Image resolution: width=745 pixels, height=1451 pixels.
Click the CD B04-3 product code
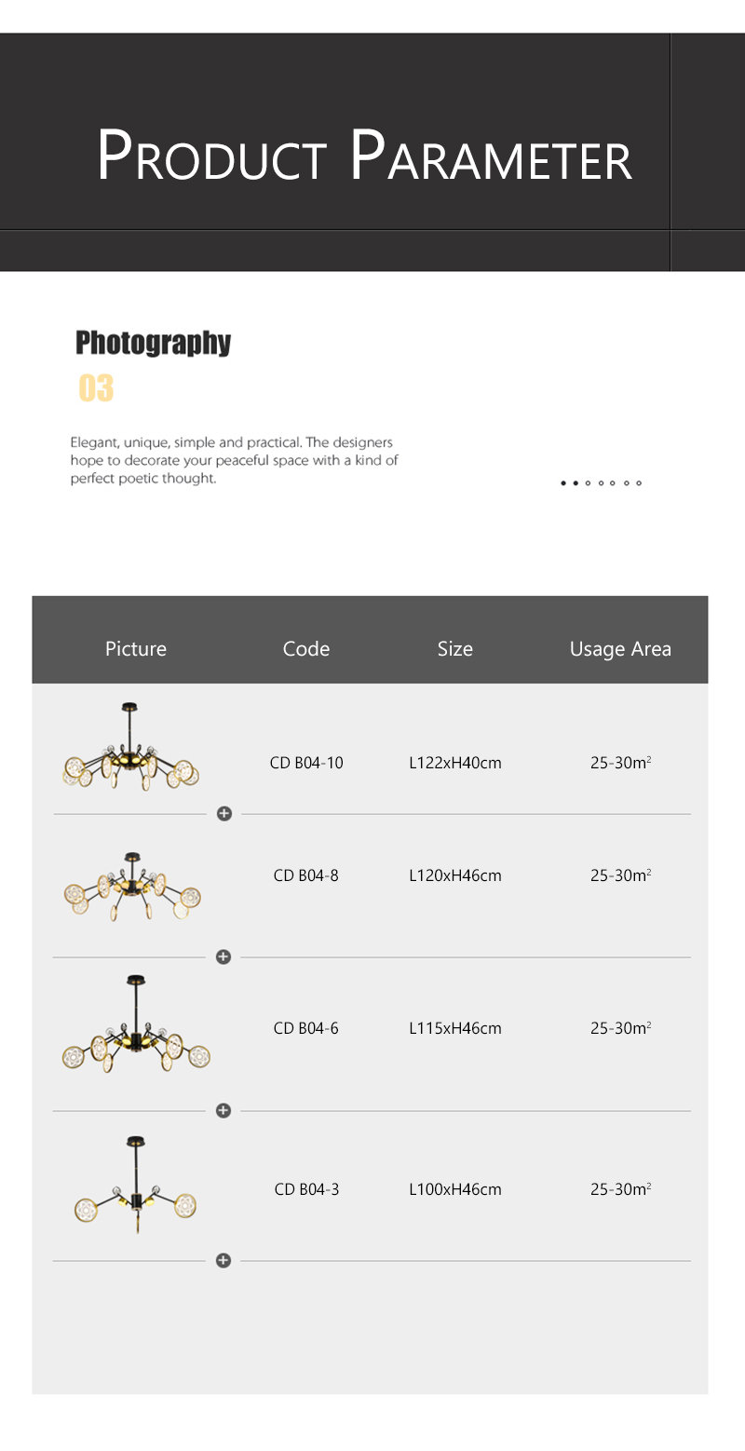coord(306,1189)
